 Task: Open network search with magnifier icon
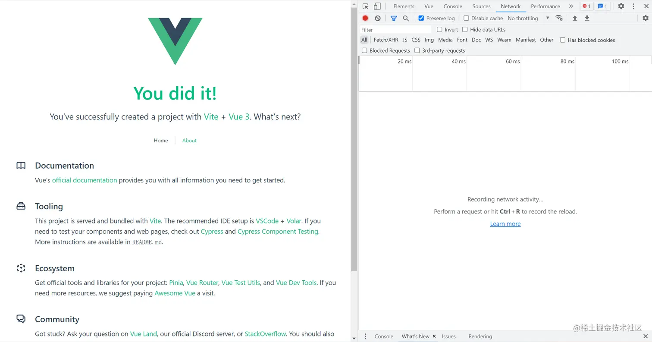pos(406,18)
